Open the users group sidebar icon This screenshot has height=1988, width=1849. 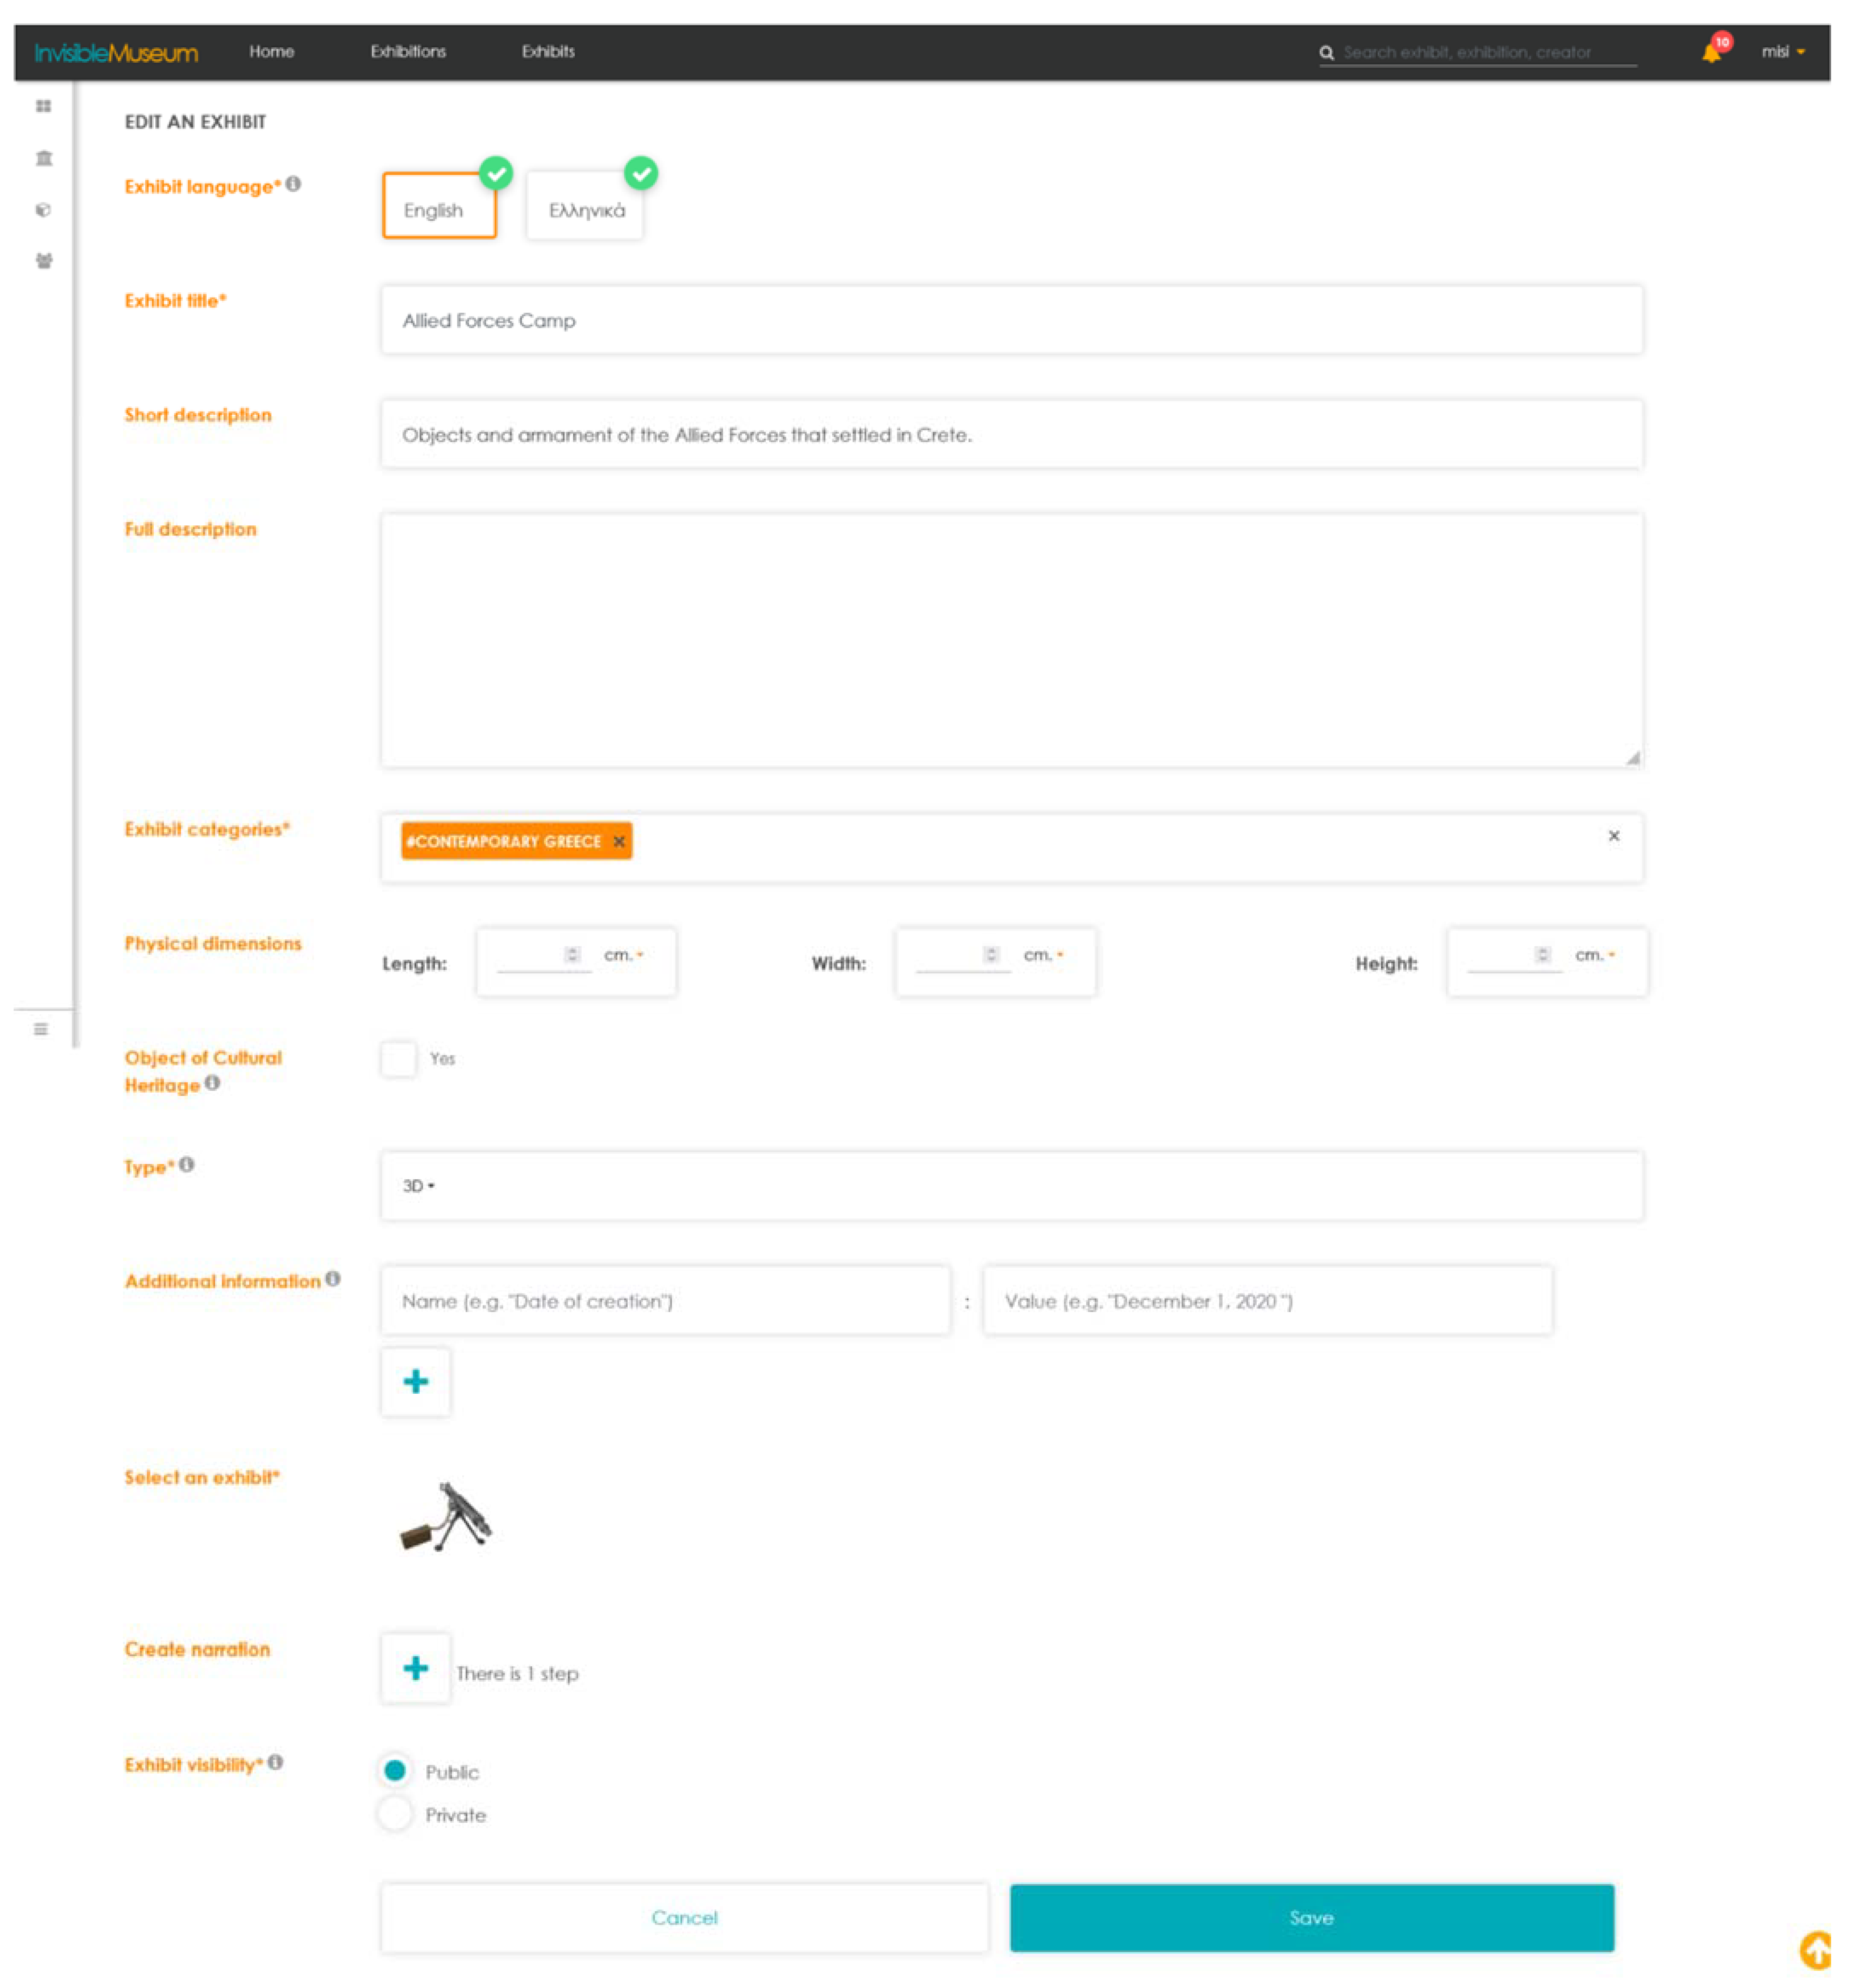[43, 261]
